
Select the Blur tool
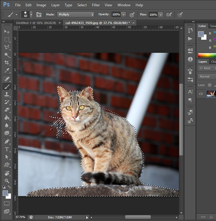pos(7,125)
